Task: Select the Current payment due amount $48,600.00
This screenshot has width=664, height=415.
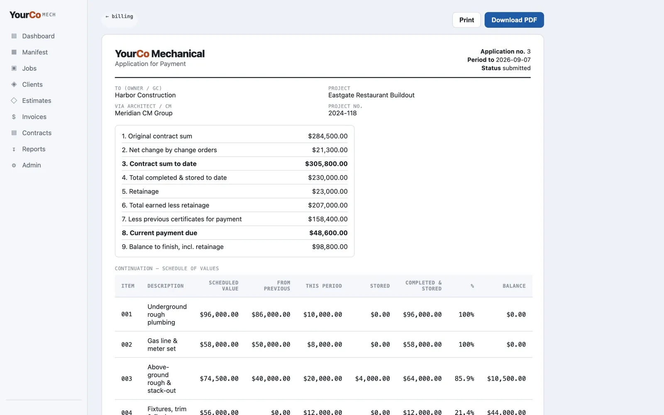Action: pyautogui.click(x=328, y=233)
